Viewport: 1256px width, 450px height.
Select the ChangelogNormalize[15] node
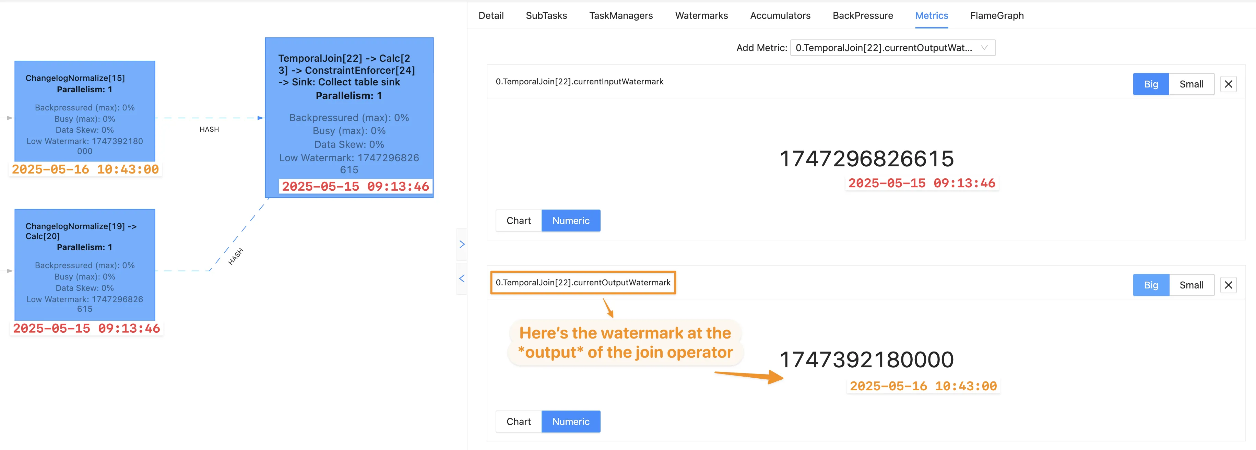(85, 111)
